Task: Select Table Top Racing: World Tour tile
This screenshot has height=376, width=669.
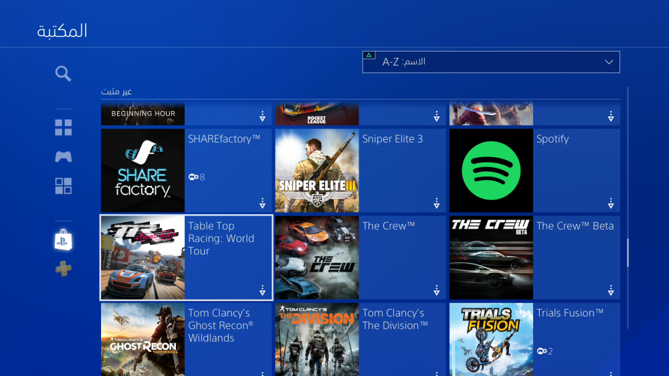Action: tap(186, 258)
